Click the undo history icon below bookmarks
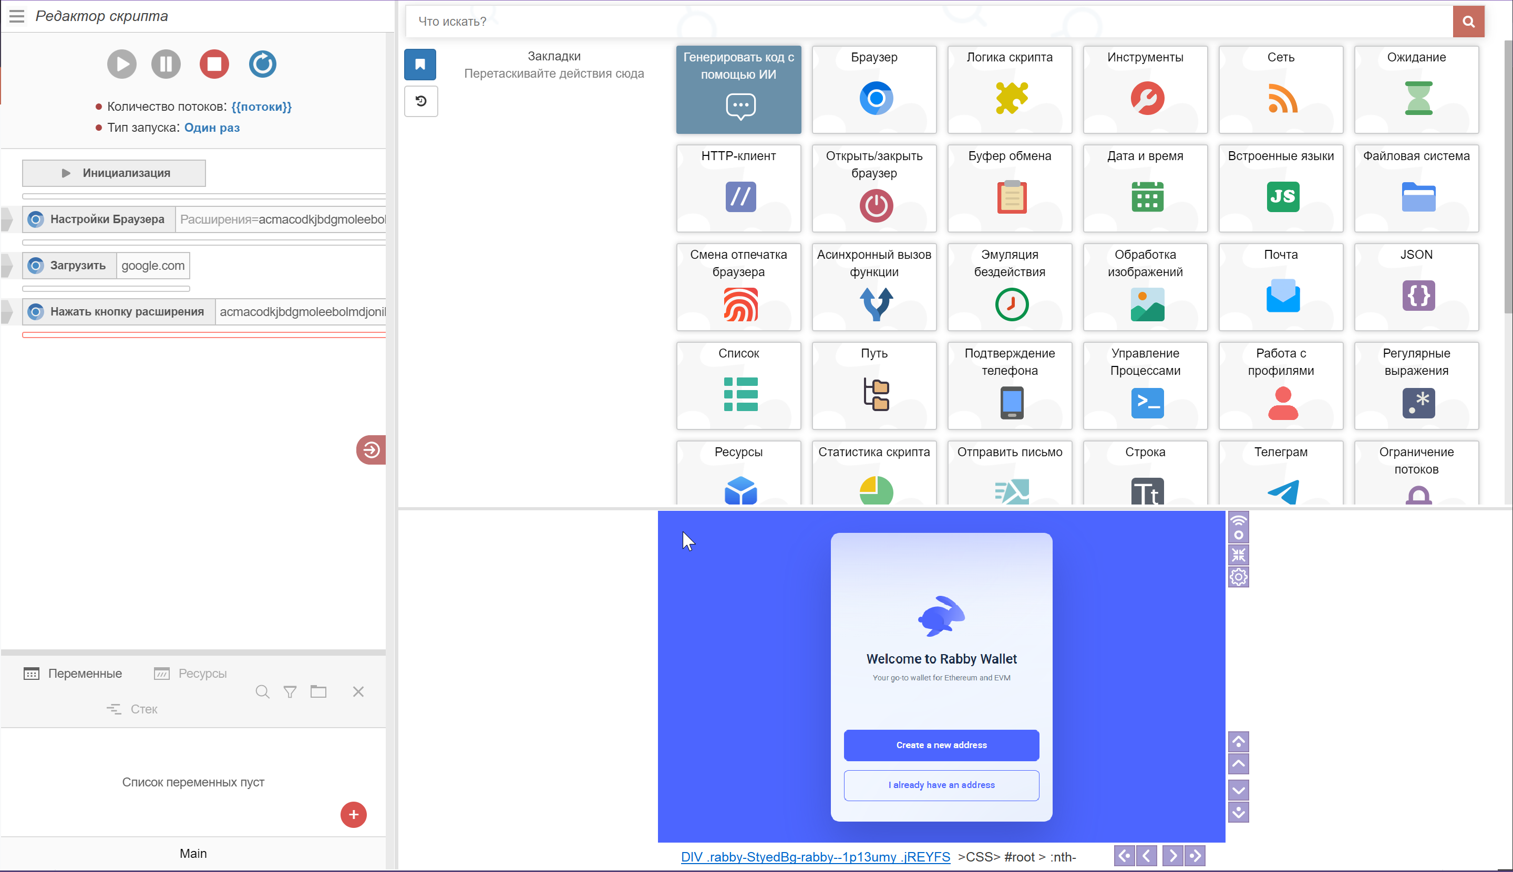This screenshot has height=872, width=1513. 421,101
